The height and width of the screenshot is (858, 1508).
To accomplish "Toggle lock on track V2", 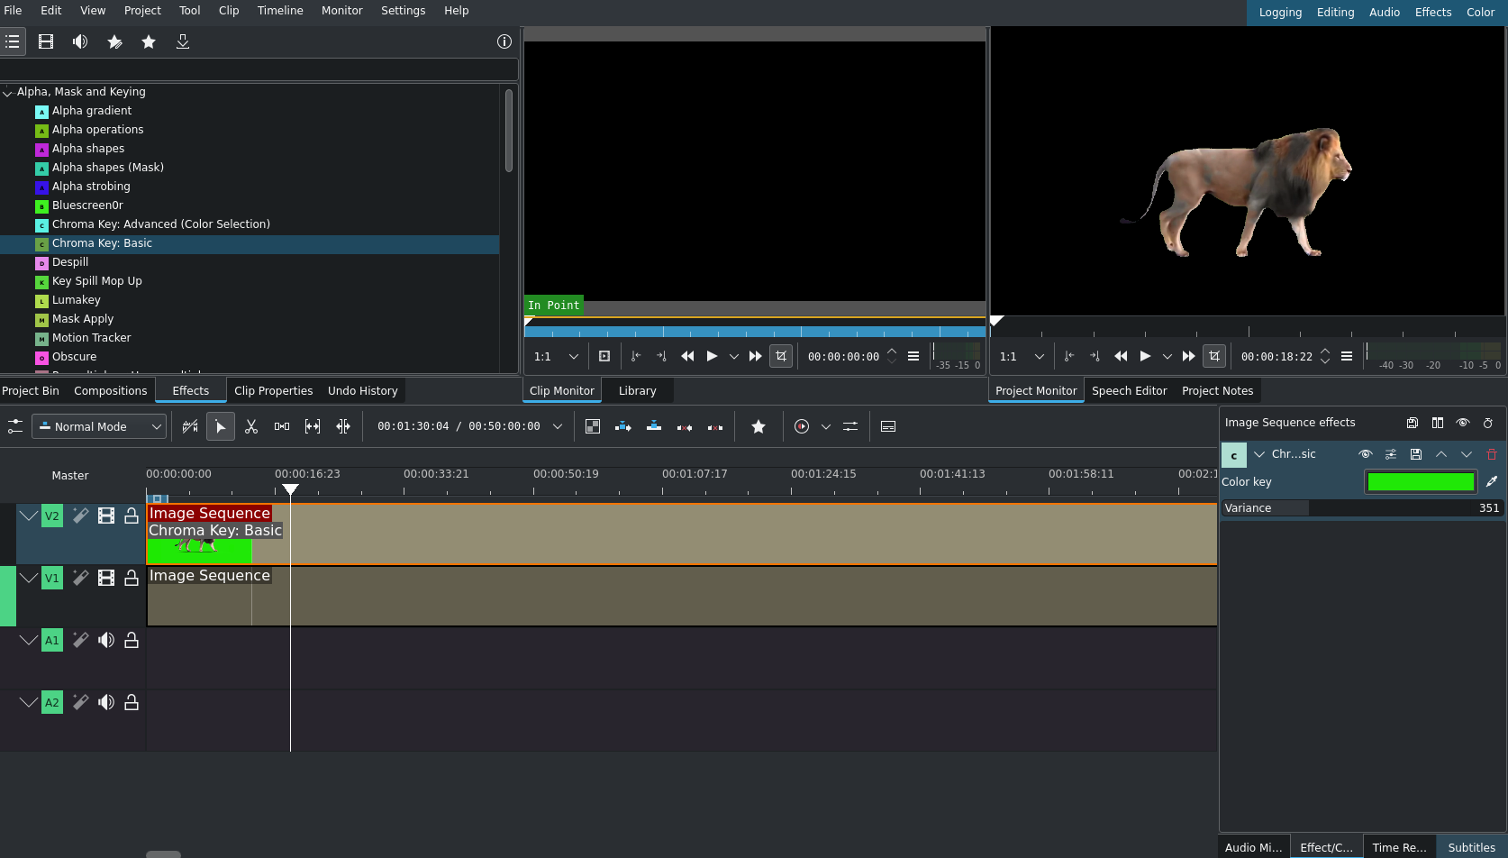I will coord(132,516).
